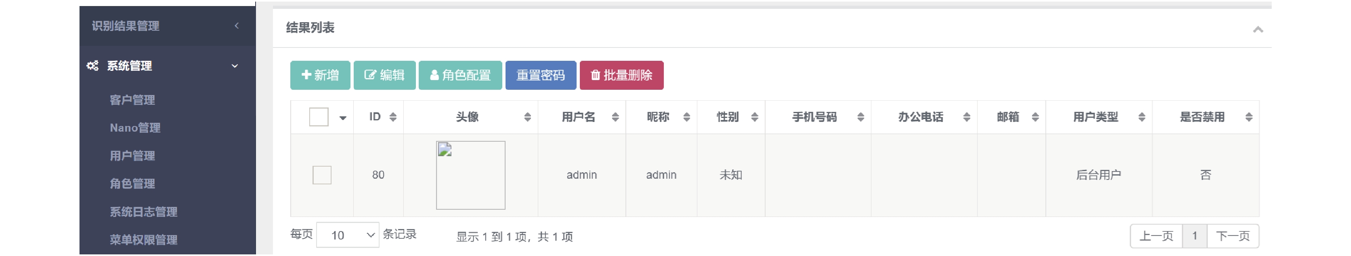1351x256 pixels.
Task: Sort by 邮箱 column arrows
Action: pos(1035,117)
